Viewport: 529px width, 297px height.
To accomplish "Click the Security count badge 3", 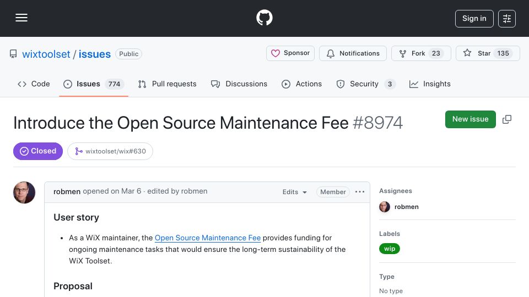I will pos(390,84).
